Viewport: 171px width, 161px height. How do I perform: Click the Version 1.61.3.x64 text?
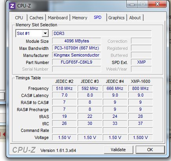(x=58, y=150)
